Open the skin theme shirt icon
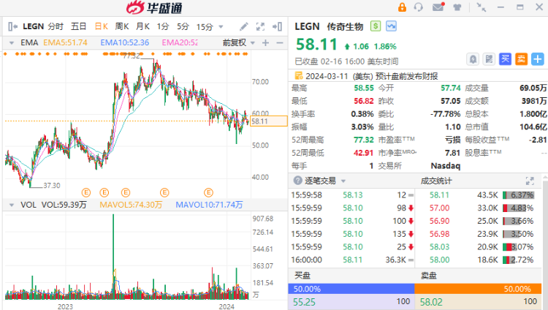This screenshot has height=310, width=548. 457,7
